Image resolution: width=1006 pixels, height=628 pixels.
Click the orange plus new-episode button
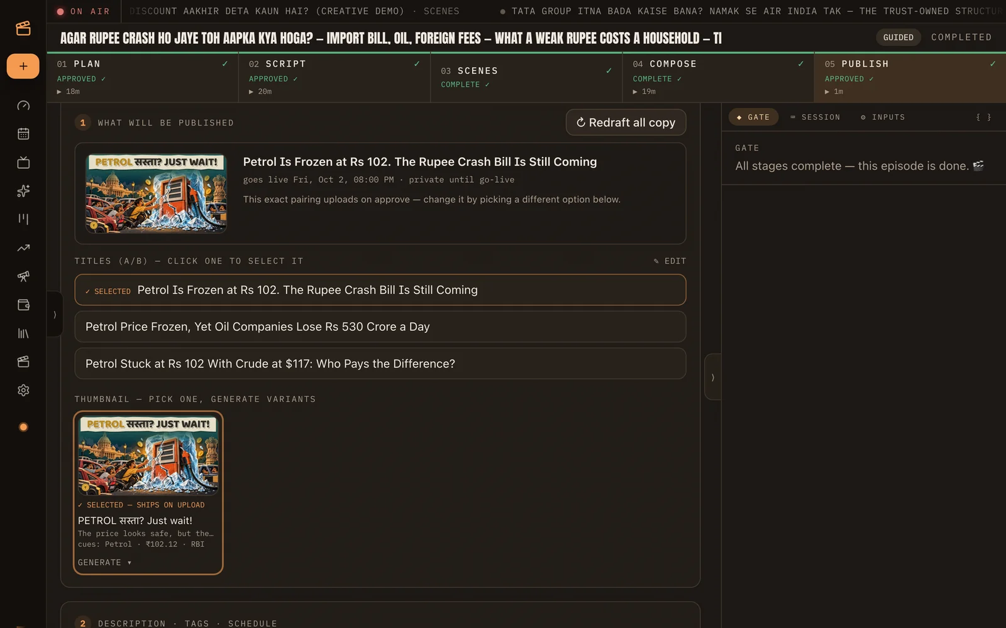(x=23, y=66)
